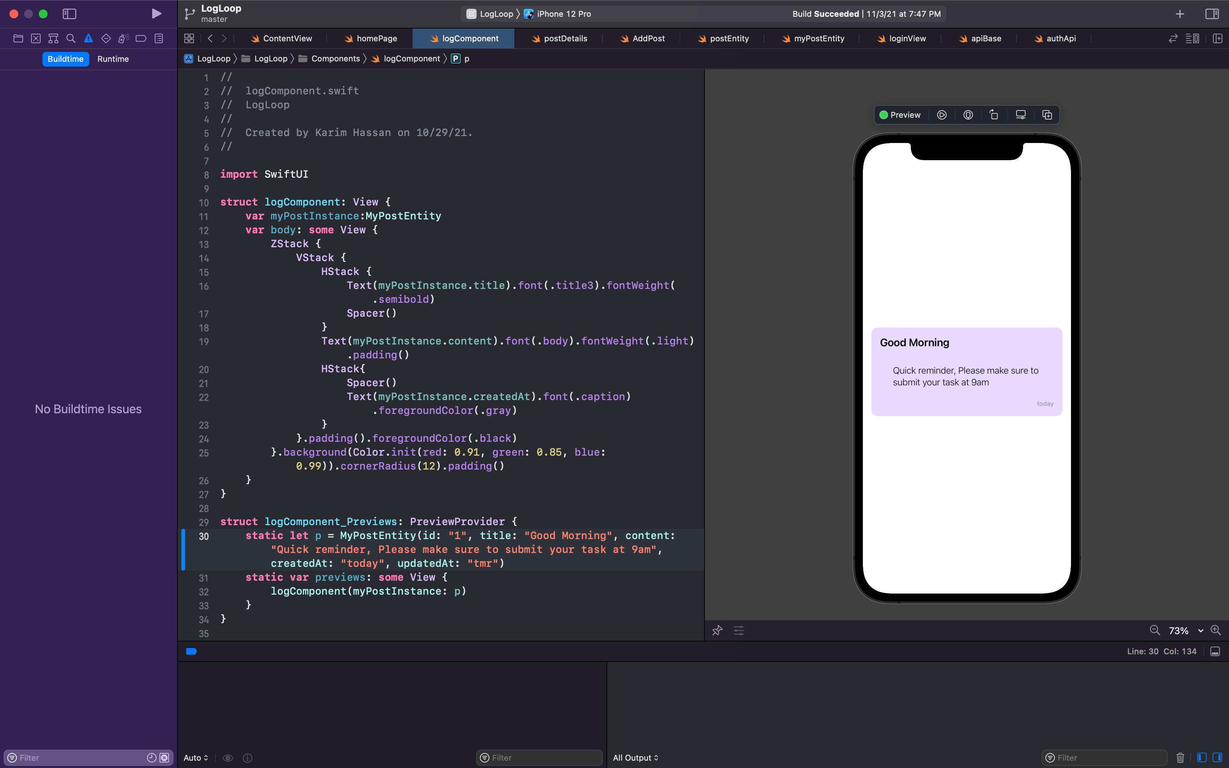Hide the debug area panel
This screenshot has height=768, width=1229.
tap(1215, 652)
